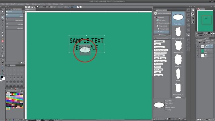The width and height of the screenshot is (215, 121).
Task: Open the File menu
Action: (2, 4)
